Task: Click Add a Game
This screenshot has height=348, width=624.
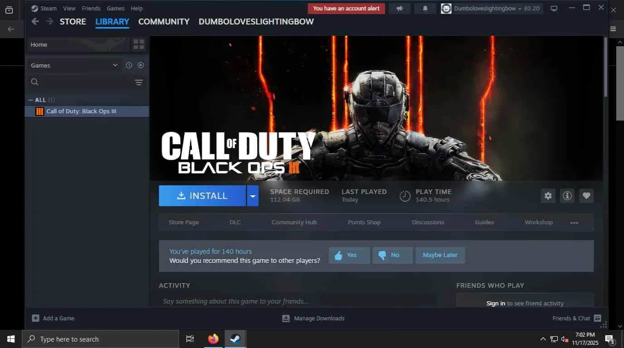Action: 53,319
